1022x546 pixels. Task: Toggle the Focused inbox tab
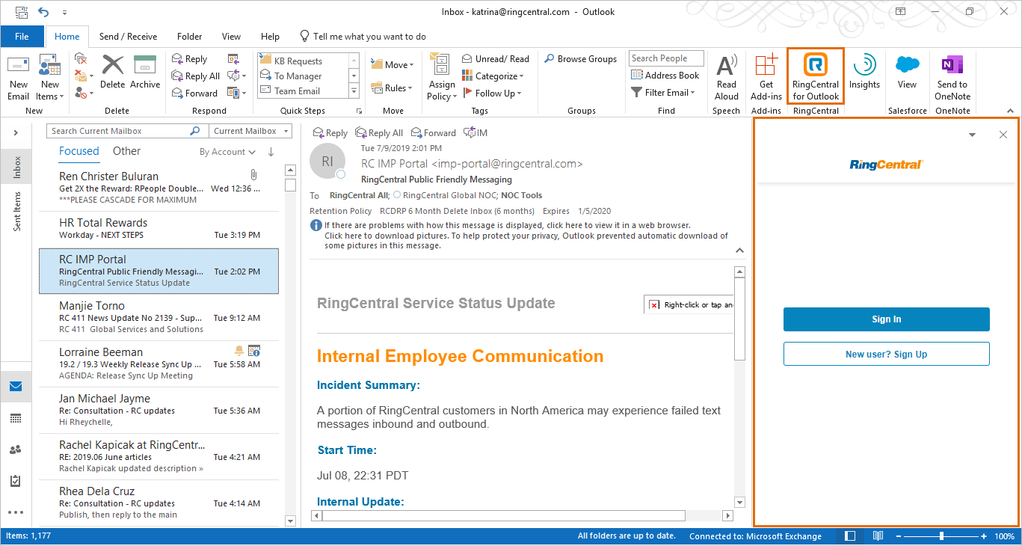(79, 151)
